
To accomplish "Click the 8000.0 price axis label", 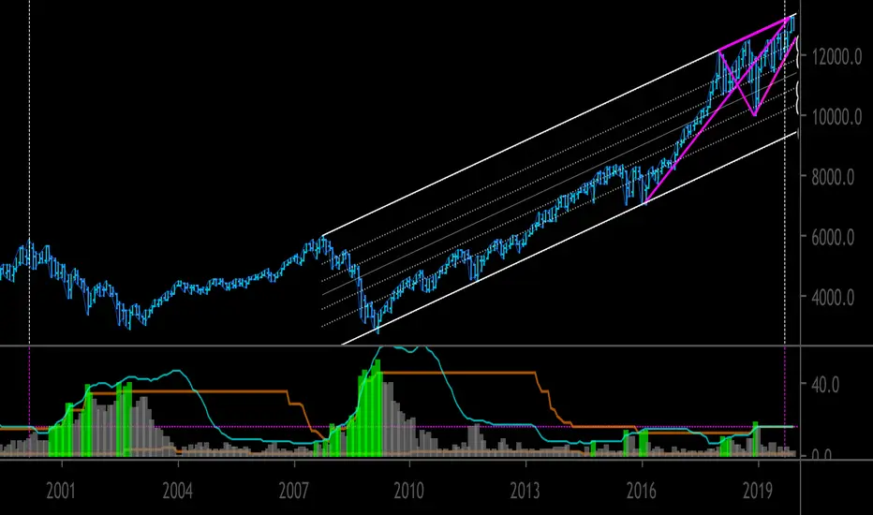I will pyautogui.click(x=833, y=177).
